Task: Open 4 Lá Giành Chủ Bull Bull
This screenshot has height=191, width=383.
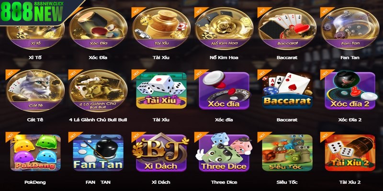Action: [98, 91]
